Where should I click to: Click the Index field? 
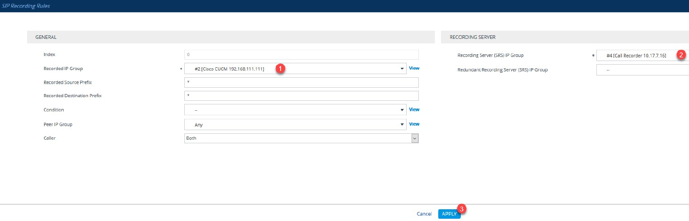pyautogui.click(x=301, y=55)
